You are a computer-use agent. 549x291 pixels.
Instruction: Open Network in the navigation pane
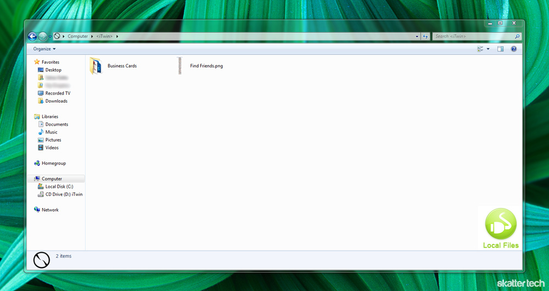tap(50, 210)
